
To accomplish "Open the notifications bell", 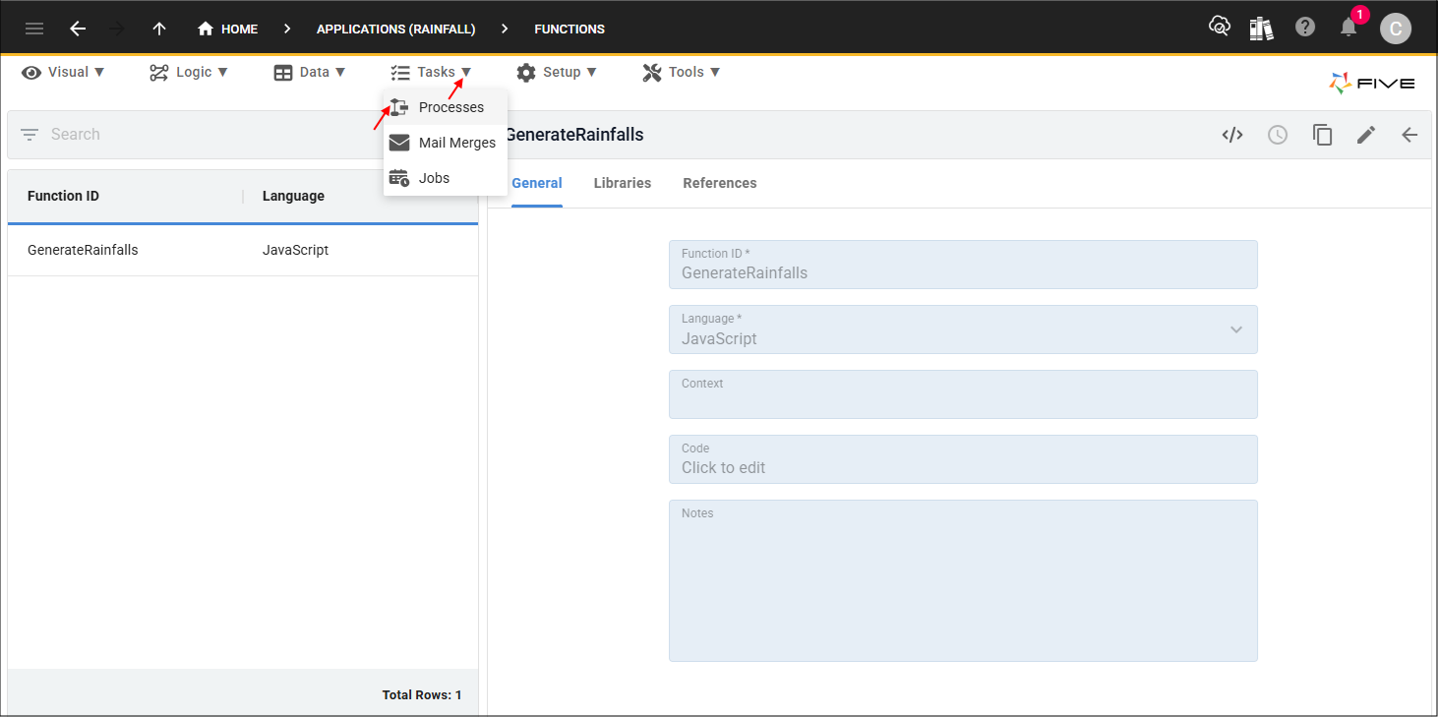I will 1348,28.
